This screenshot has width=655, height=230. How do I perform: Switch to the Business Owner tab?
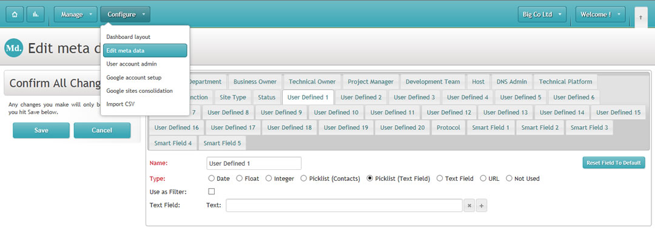click(255, 81)
